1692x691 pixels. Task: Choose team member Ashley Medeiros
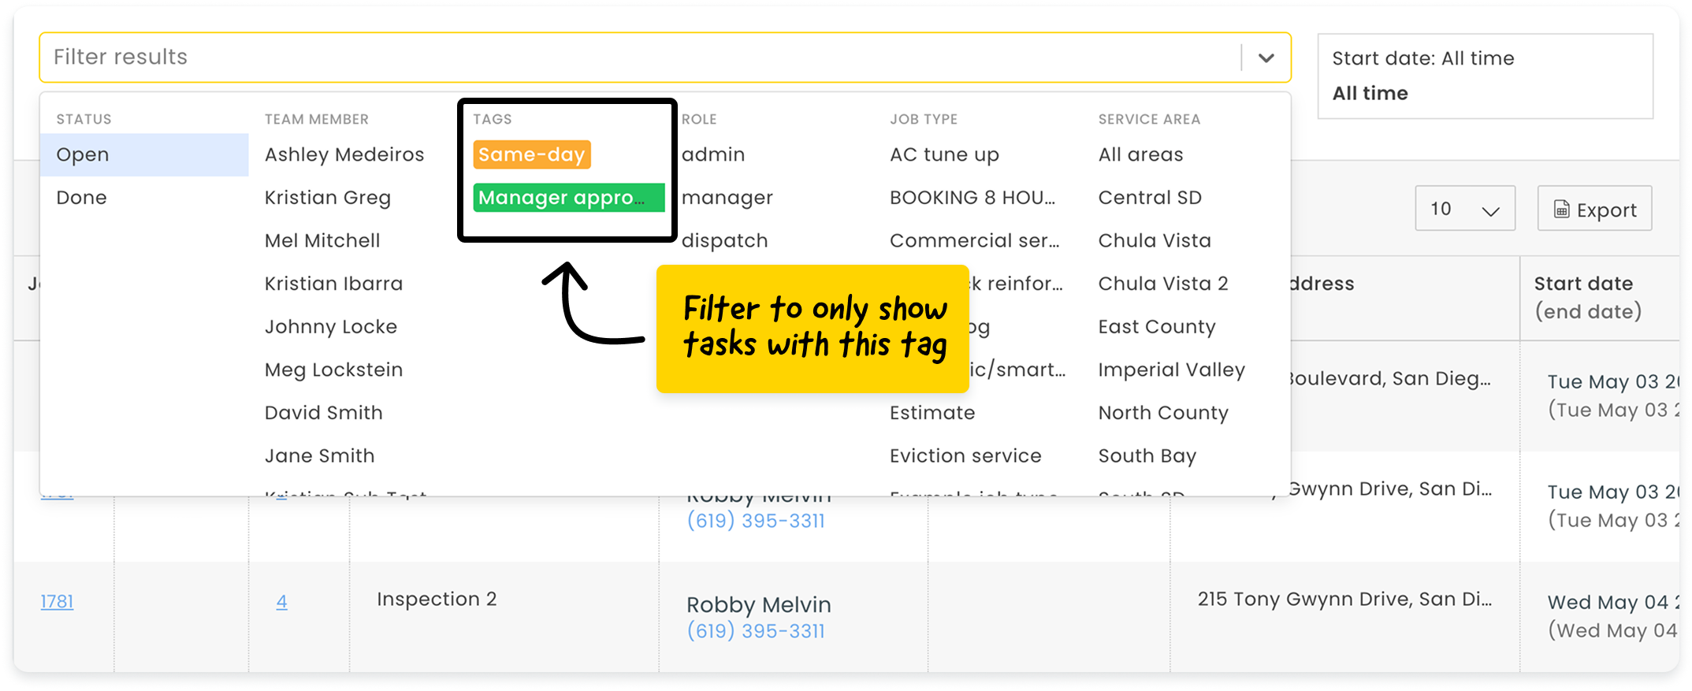(x=344, y=155)
